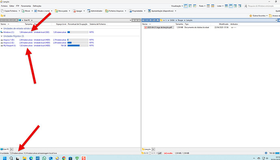The width and height of the screenshot is (280, 160).
Task: Click first Lister layout icon
Action: (x=226, y=6)
